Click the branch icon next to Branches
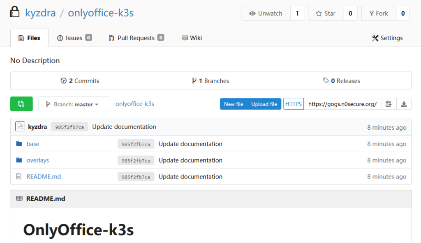Viewport: 421px width, 243px height. tap(194, 81)
